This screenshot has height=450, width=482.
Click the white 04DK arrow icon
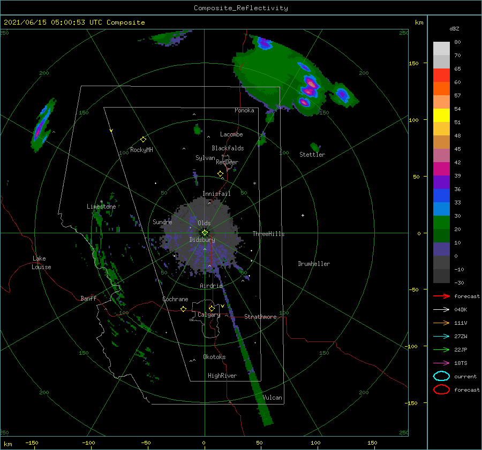click(x=441, y=310)
